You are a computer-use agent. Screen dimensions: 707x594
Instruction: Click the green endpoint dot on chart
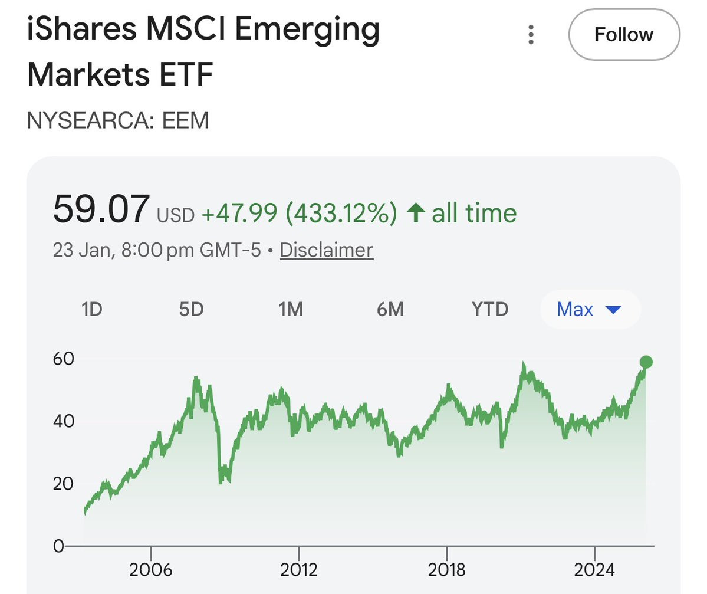646,362
